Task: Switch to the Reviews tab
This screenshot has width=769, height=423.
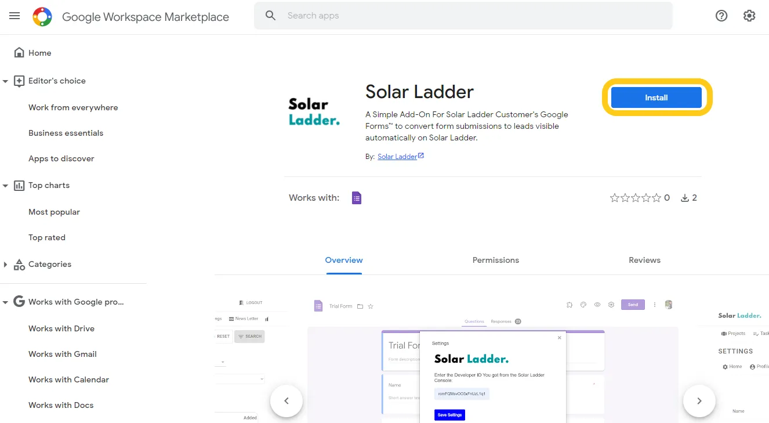Action: tap(645, 260)
